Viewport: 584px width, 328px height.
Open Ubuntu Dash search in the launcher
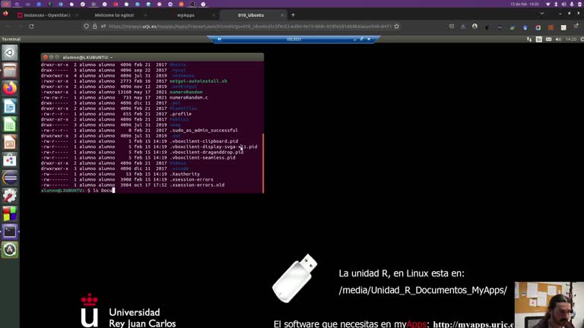tap(10, 52)
